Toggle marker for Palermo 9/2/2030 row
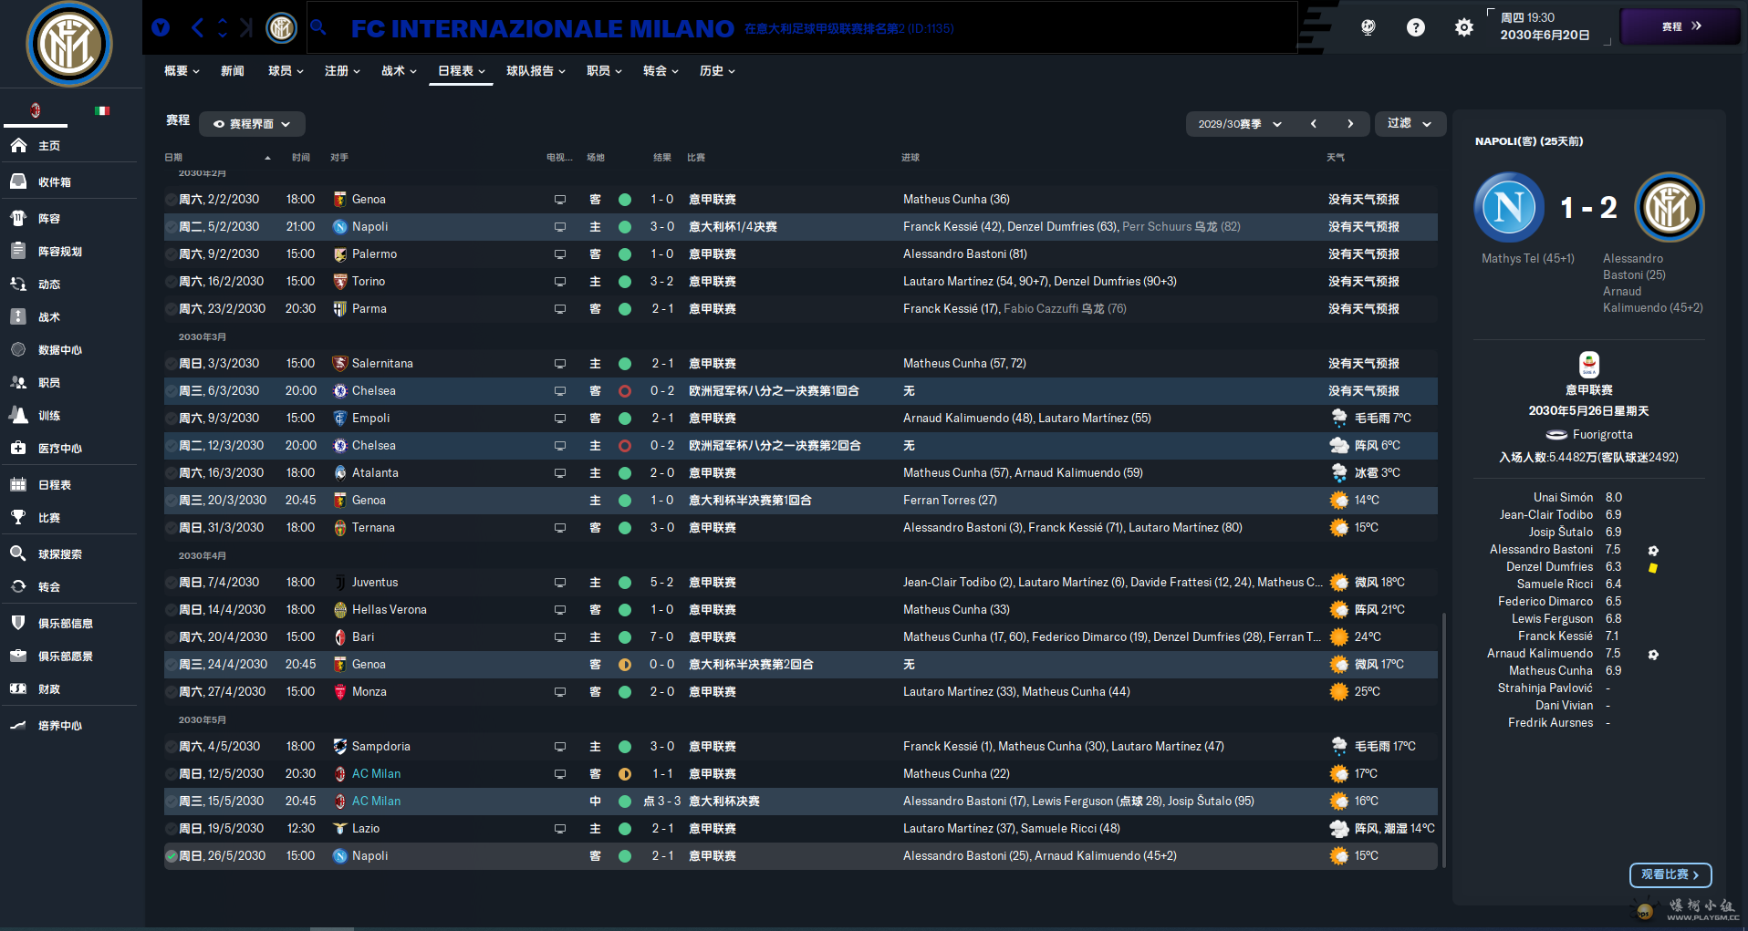The height and width of the screenshot is (931, 1748). (x=171, y=254)
